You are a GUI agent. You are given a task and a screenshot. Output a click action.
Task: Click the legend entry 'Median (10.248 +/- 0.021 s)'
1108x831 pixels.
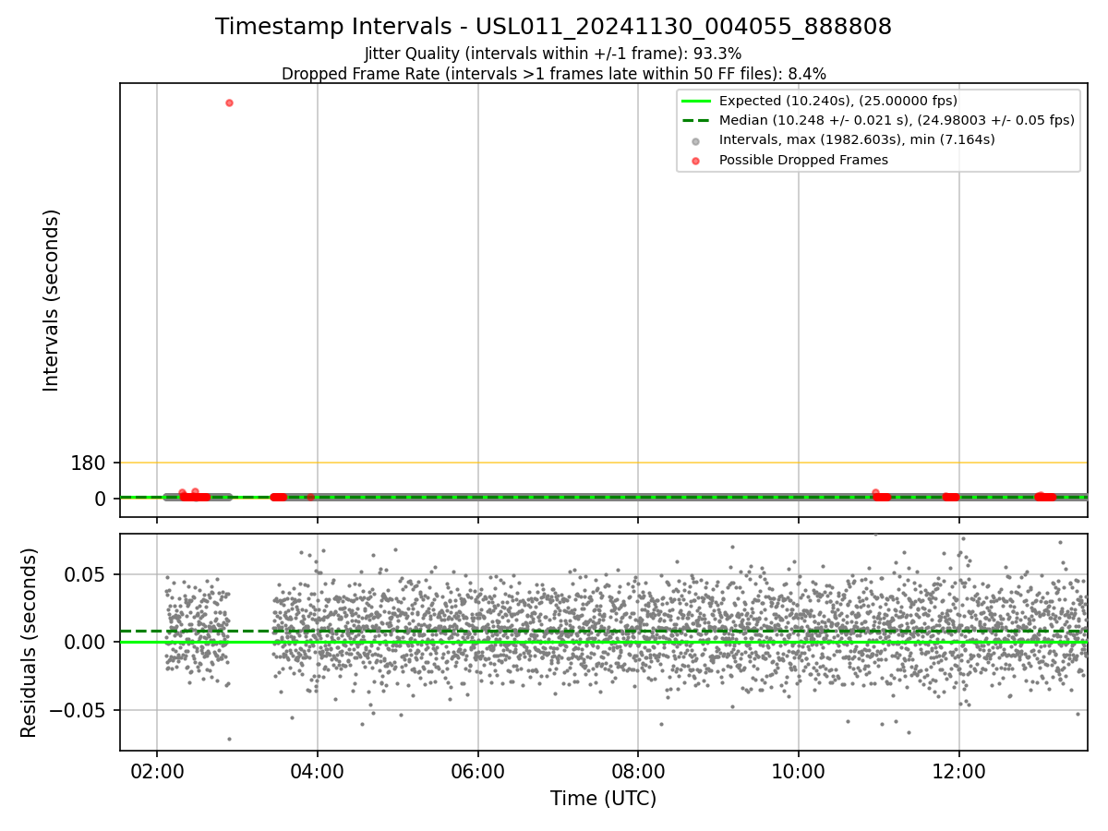[897, 120]
